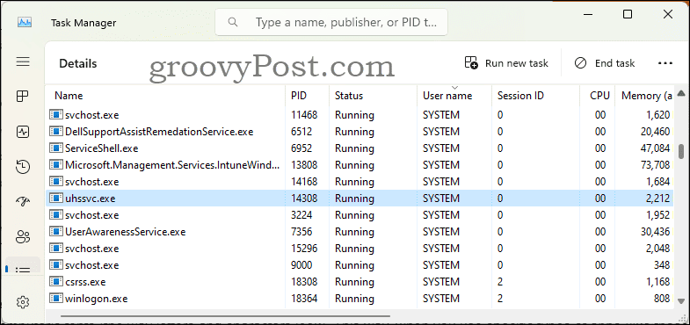Click SYSTEM user name in csrss.exe row
This screenshot has width=690, height=325.
pos(441,282)
